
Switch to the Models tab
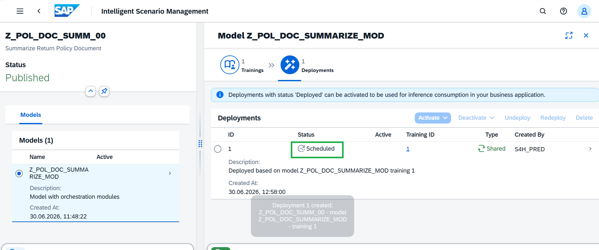pos(31,115)
